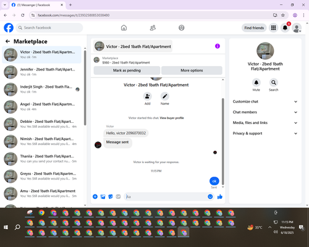
Task: Open the purple conversation information icon
Action: tap(218, 46)
